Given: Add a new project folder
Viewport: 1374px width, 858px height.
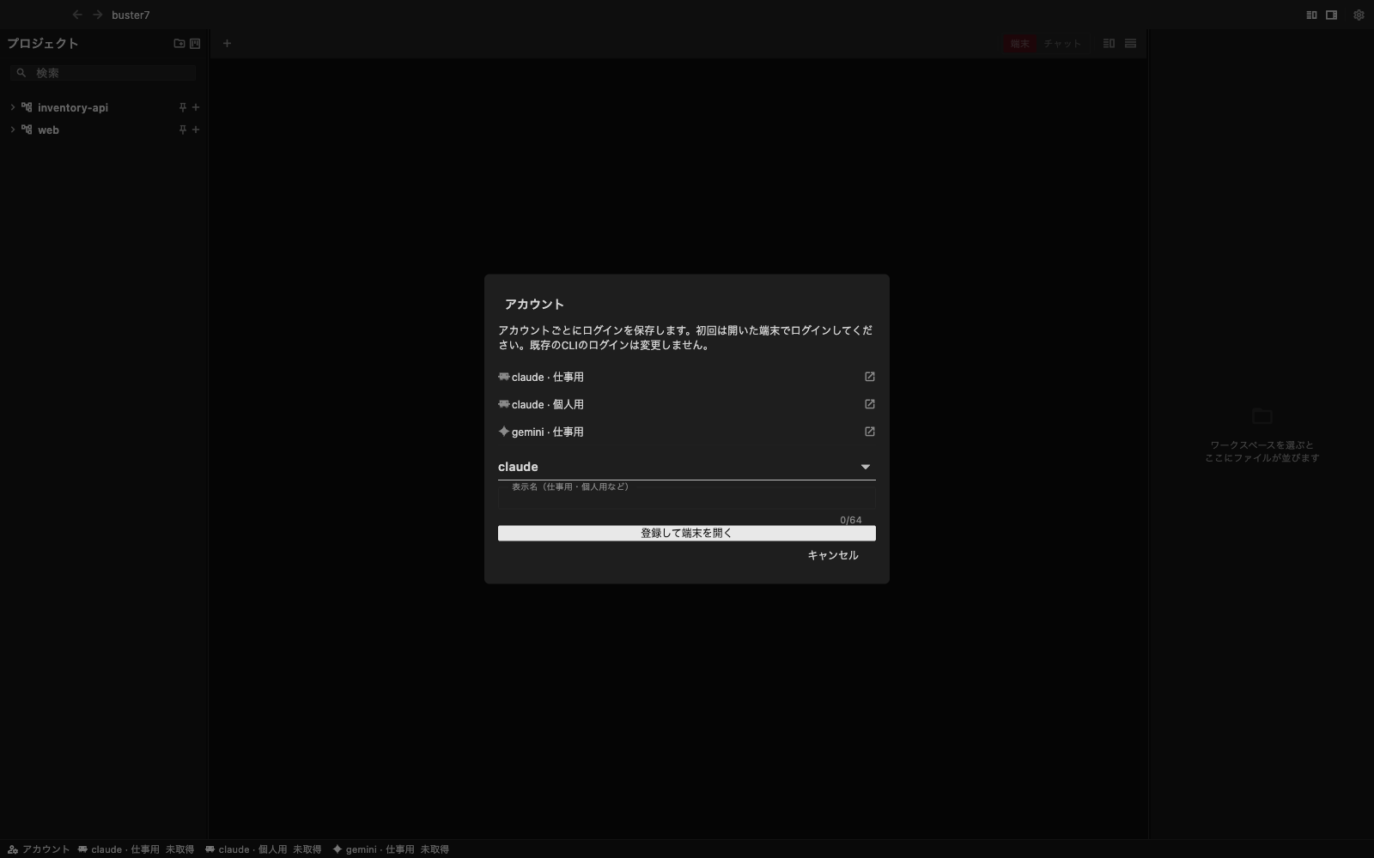Looking at the screenshot, I should [179, 43].
